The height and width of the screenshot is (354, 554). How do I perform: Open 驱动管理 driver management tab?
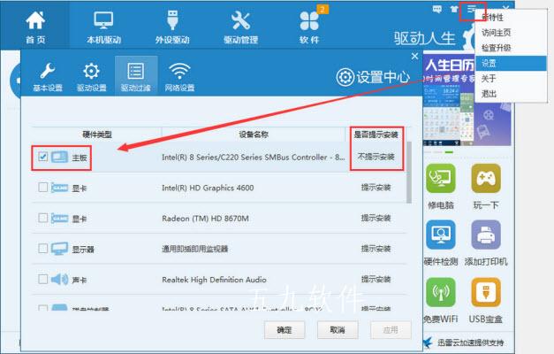[x=240, y=27]
